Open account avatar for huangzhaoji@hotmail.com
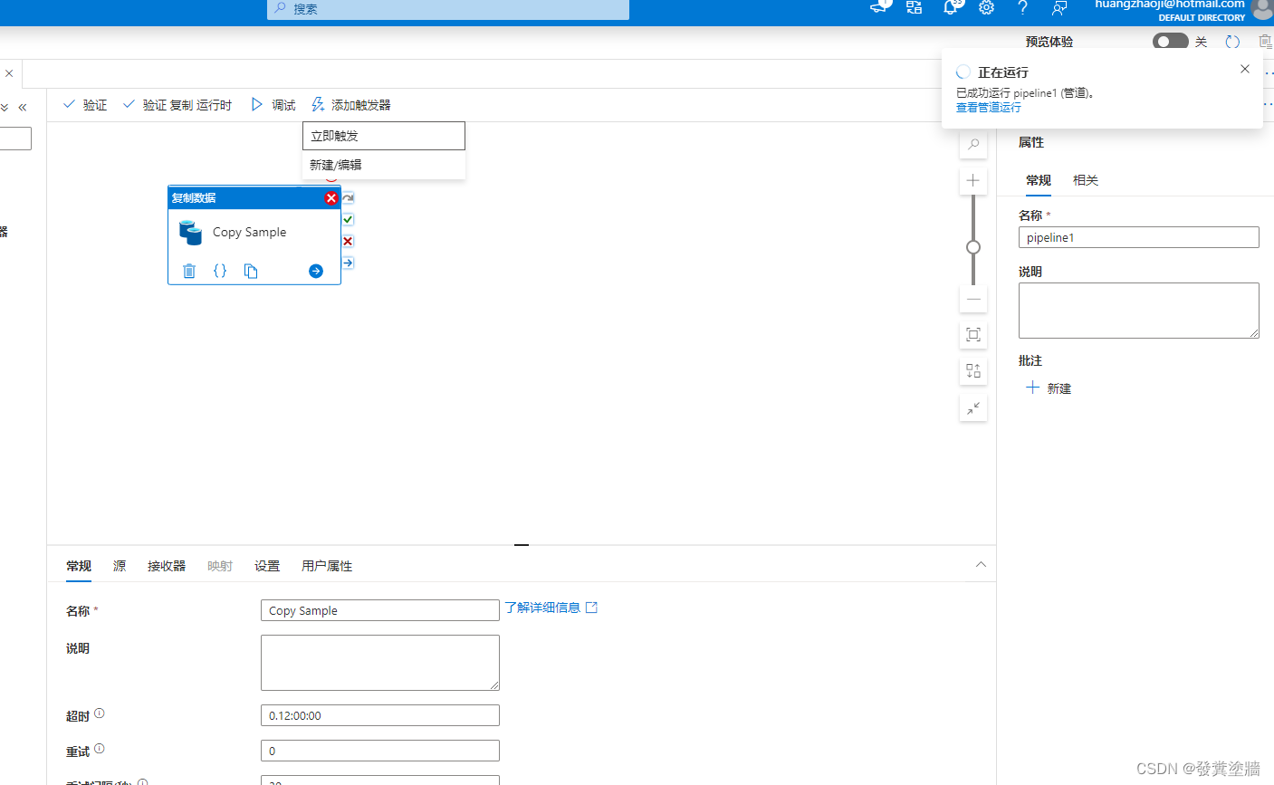The height and width of the screenshot is (785, 1274). [1263, 9]
